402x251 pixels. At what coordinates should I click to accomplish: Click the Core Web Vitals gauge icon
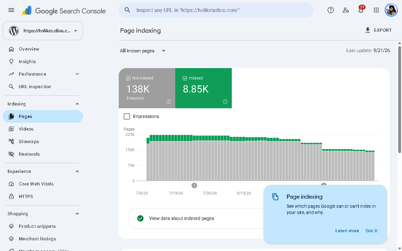pos(11,184)
